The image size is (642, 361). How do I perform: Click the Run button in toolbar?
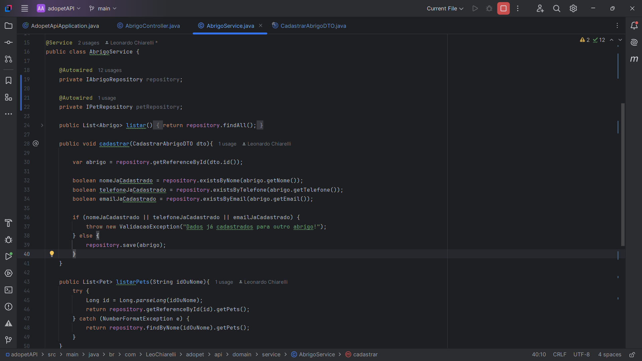[x=475, y=8]
